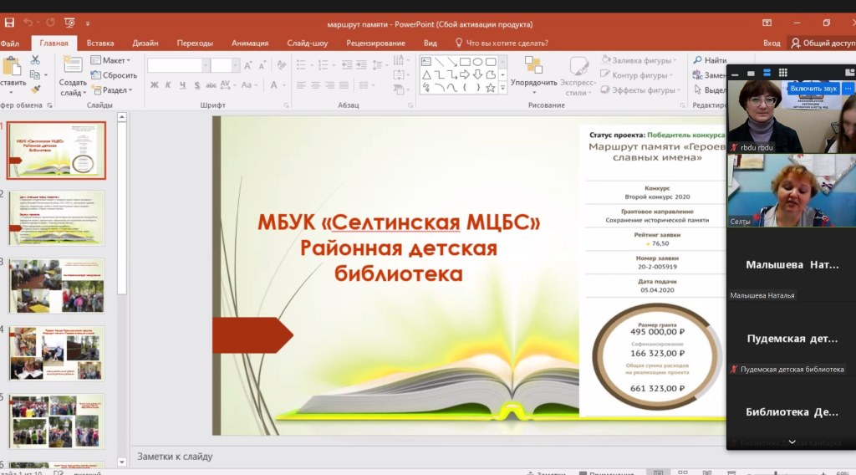Screen dimensions: 856x475
Task: Click the Сбросить reset button
Action: (114, 74)
